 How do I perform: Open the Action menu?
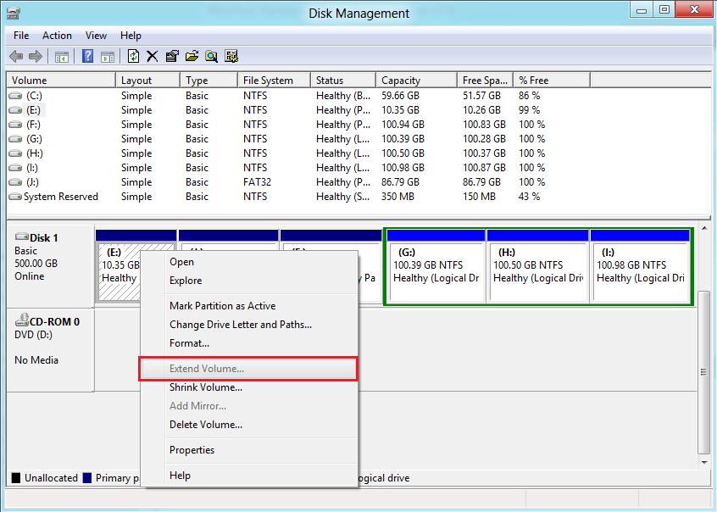pos(57,36)
